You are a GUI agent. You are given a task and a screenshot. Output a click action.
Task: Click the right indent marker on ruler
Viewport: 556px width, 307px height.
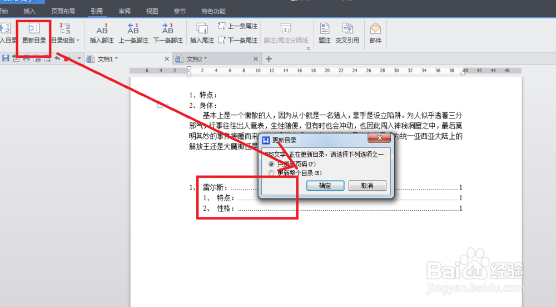point(463,72)
